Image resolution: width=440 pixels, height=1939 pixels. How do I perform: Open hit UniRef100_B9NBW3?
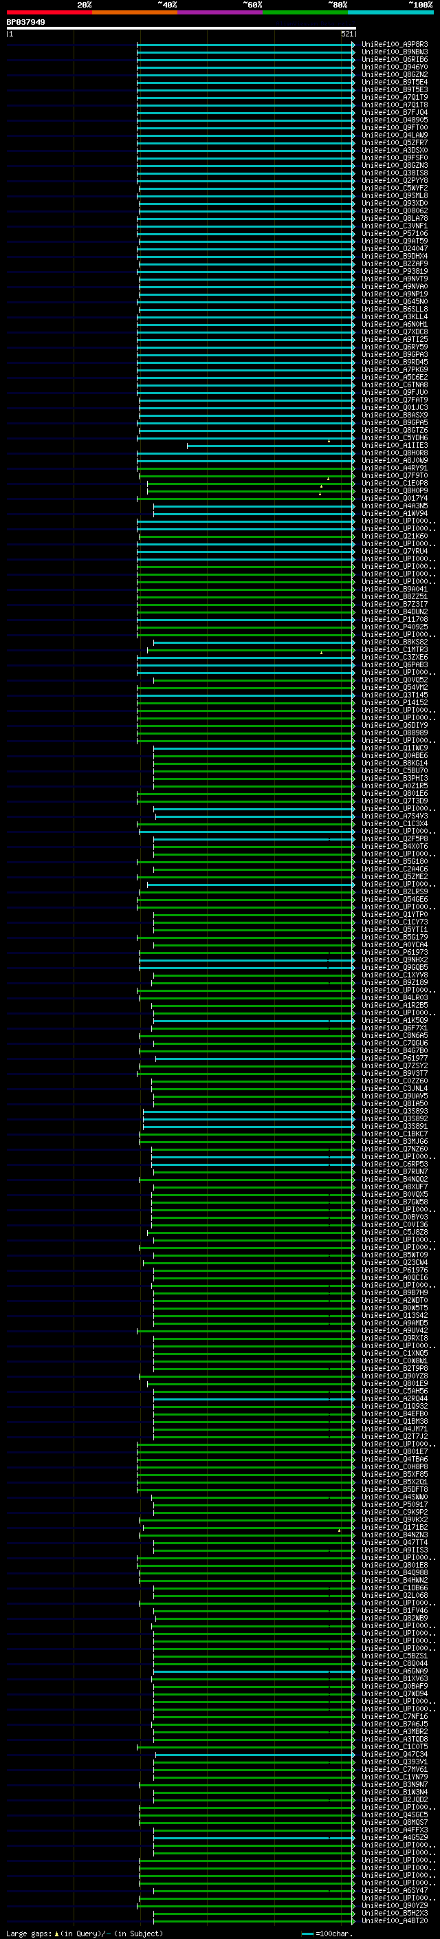click(x=395, y=52)
